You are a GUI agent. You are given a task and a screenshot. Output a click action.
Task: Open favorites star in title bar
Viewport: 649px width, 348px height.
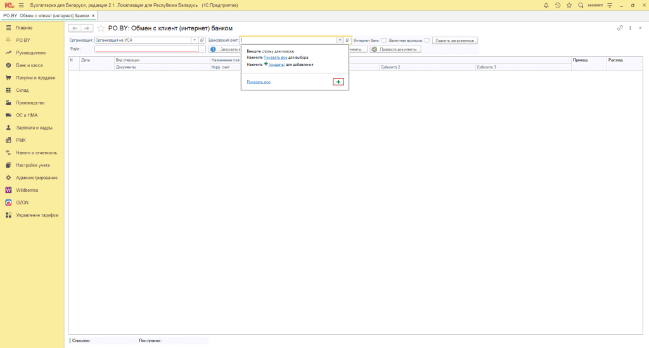(569, 5)
